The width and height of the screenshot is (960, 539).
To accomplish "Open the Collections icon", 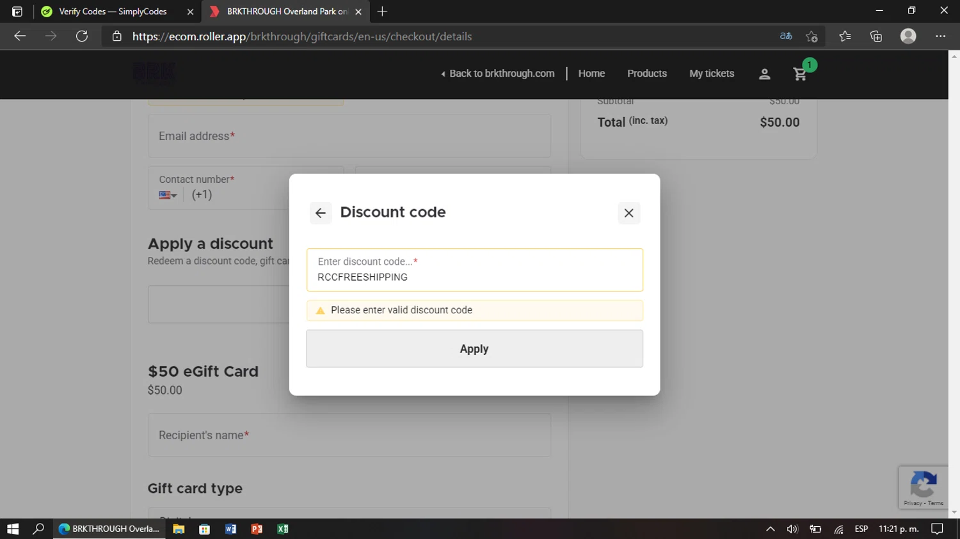I will click(876, 36).
